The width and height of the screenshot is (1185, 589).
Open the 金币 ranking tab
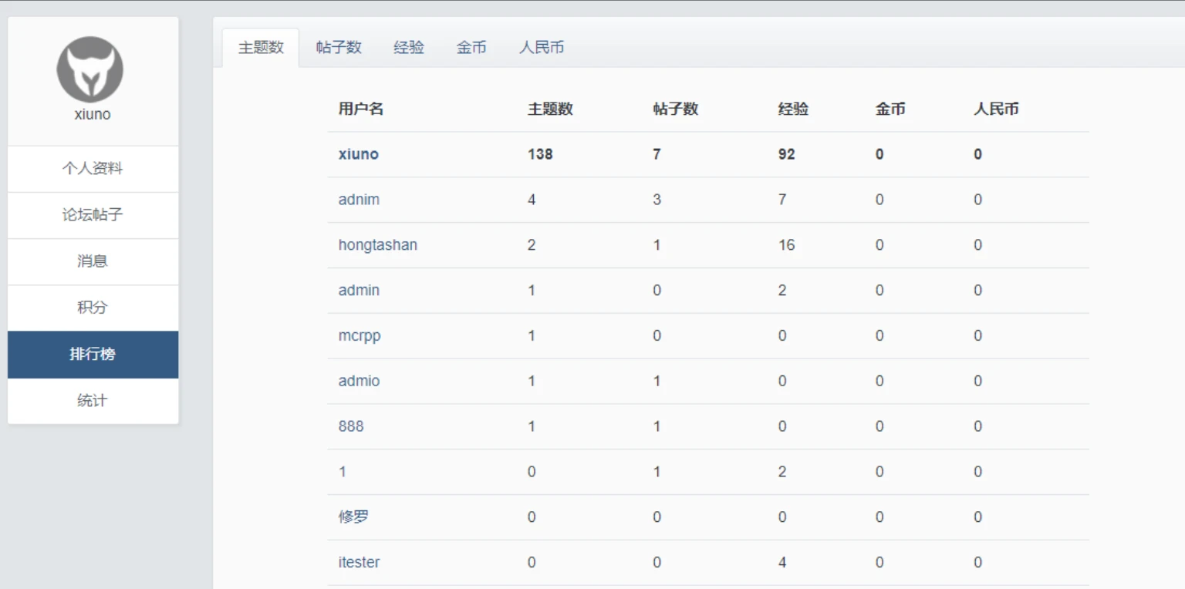pyautogui.click(x=471, y=47)
